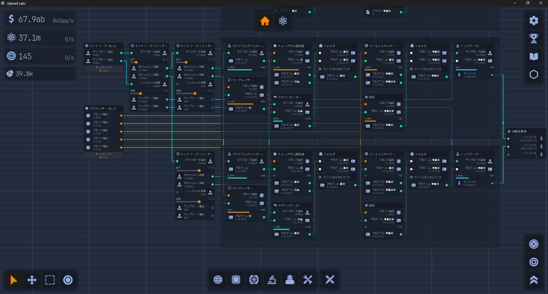Activate the dashed box selection tool

click(x=50, y=280)
